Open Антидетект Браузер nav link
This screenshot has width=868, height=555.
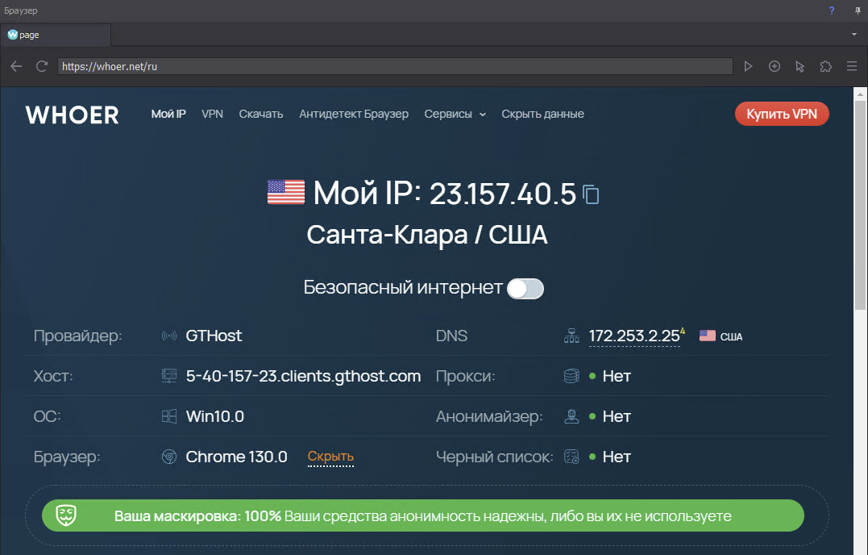pyautogui.click(x=354, y=114)
